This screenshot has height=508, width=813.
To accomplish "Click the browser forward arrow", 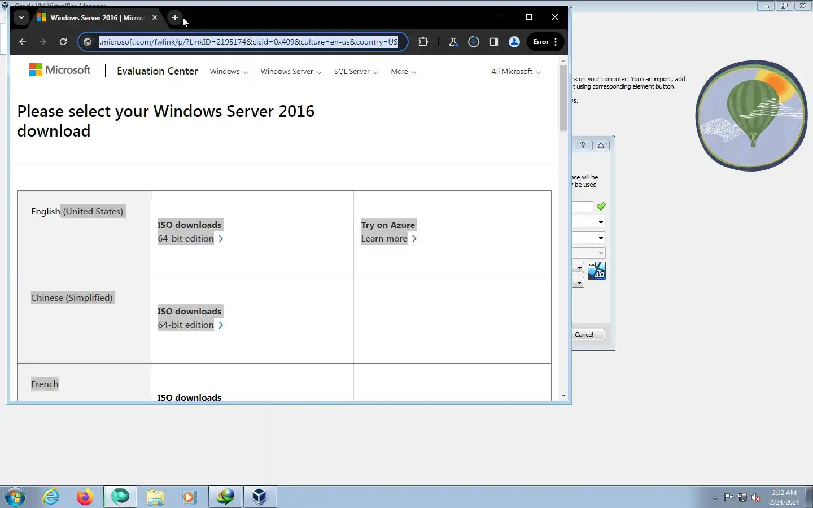I will 43,42.
